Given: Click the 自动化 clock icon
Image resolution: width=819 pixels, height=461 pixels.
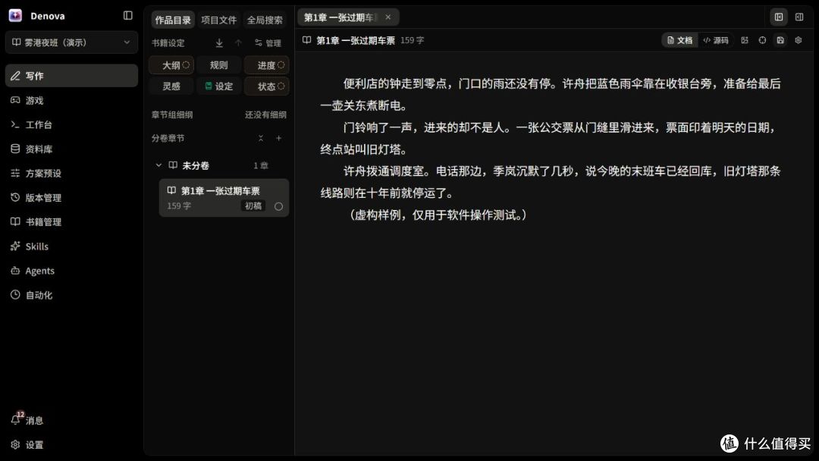Looking at the screenshot, I should click(15, 295).
